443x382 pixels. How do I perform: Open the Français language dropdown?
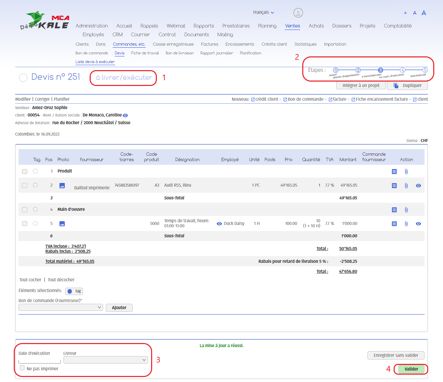(264, 12)
